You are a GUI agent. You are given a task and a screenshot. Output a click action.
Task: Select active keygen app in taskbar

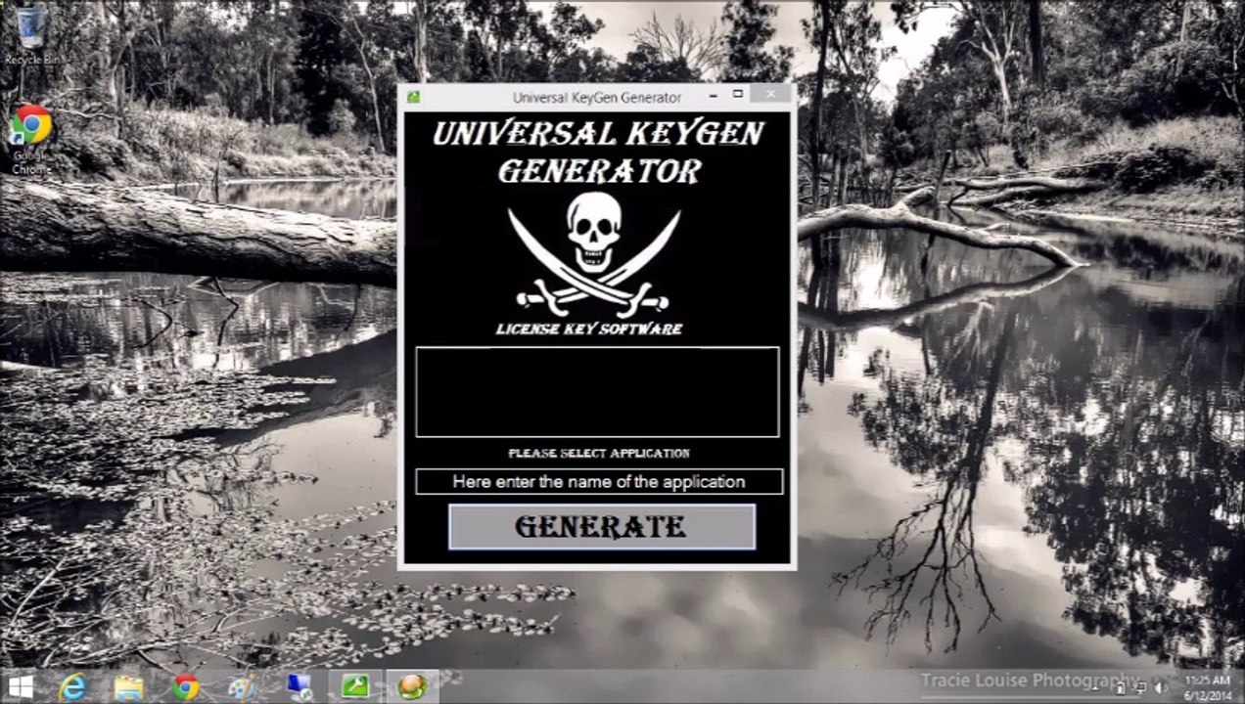pyautogui.click(x=412, y=686)
